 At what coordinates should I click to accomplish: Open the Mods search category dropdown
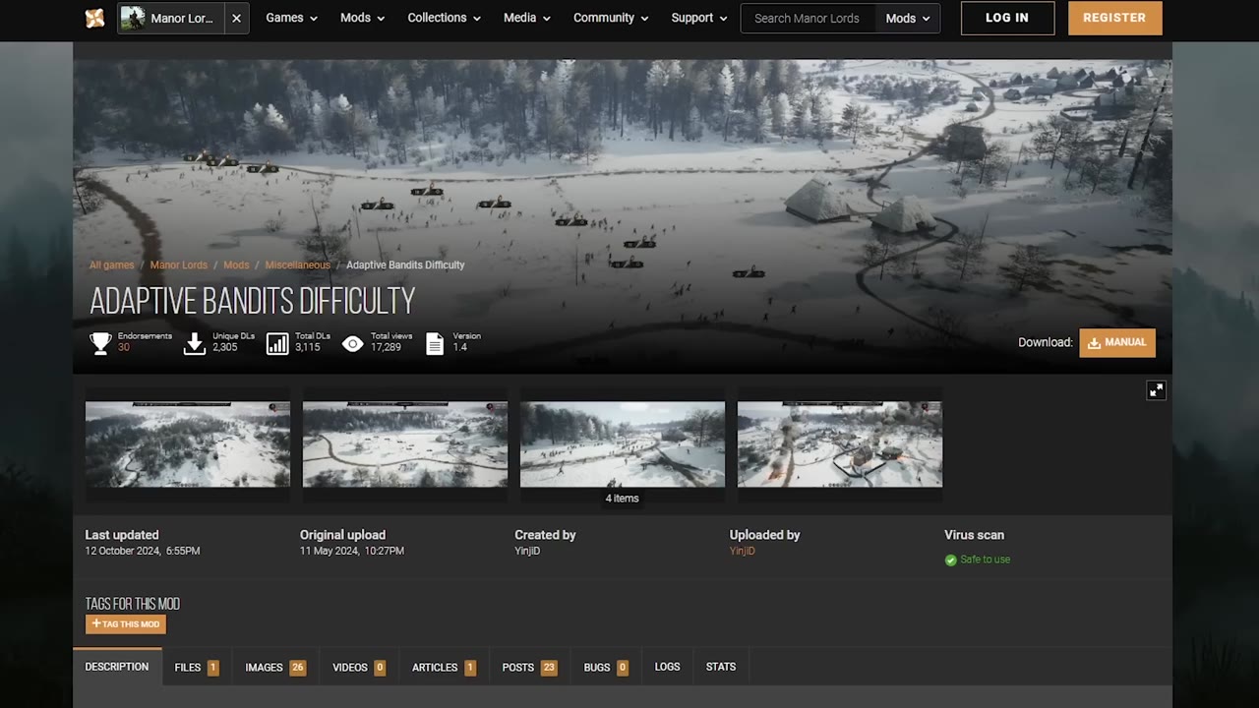[907, 18]
